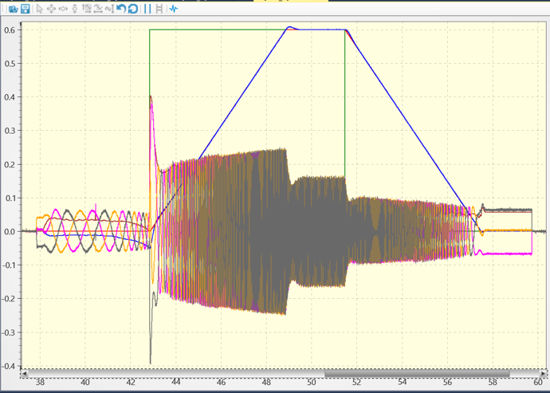Click the y-axis label -0.4
This screenshot has height=393, width=550.
(9, 366)
